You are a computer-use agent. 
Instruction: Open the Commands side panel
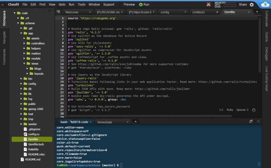[x=4, y=57]
